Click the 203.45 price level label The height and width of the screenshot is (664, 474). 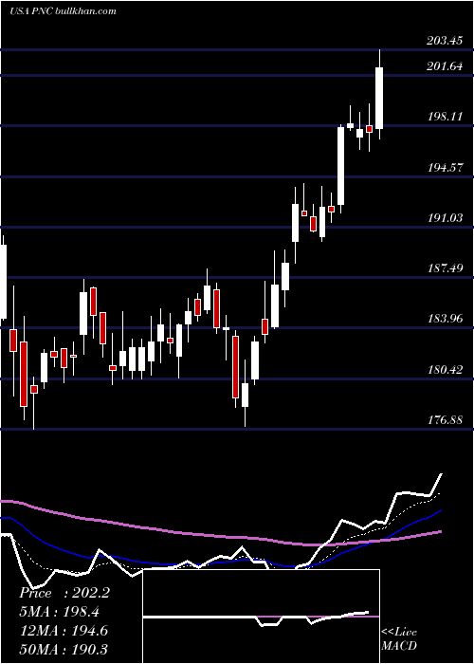click(x=445, y=42)
